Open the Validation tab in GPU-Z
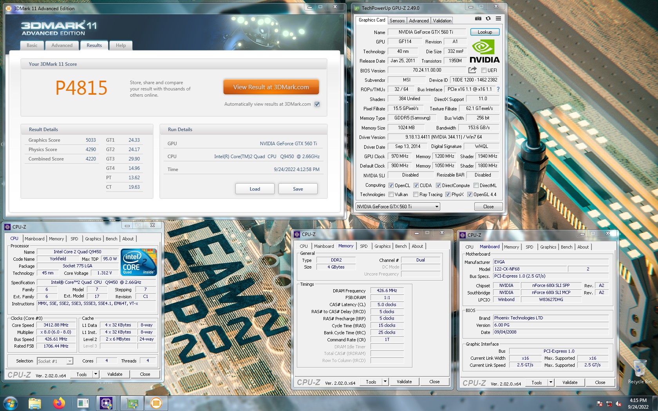This screenshot has width=658, height=411. [x=442, y=21]
